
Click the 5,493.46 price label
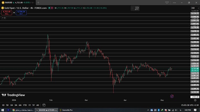point(195,38)
